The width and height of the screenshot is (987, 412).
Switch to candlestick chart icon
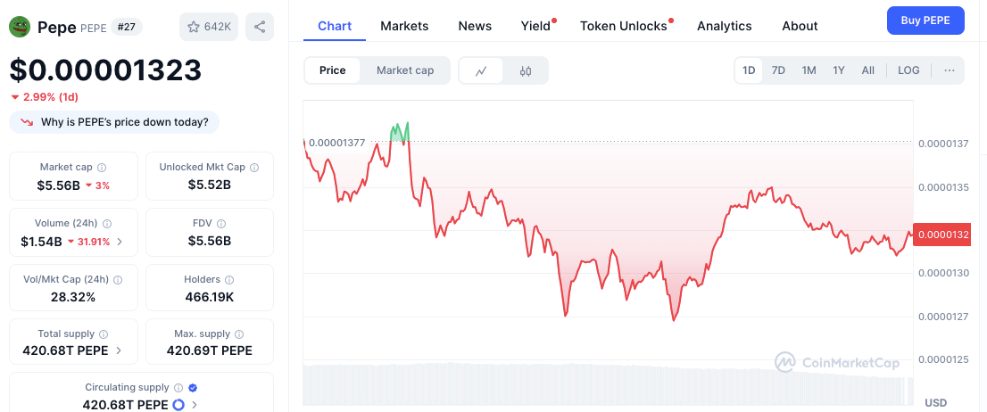pyautogui.click(x=526, y=70)
